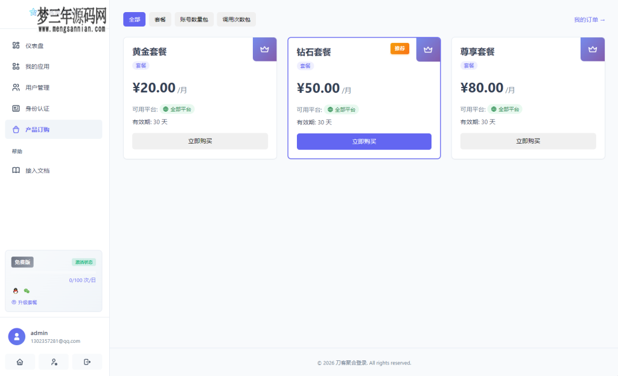Select the WeChat icon beside the QQ icon
This screenshot has width=618, height=376.
pos(25,290)
